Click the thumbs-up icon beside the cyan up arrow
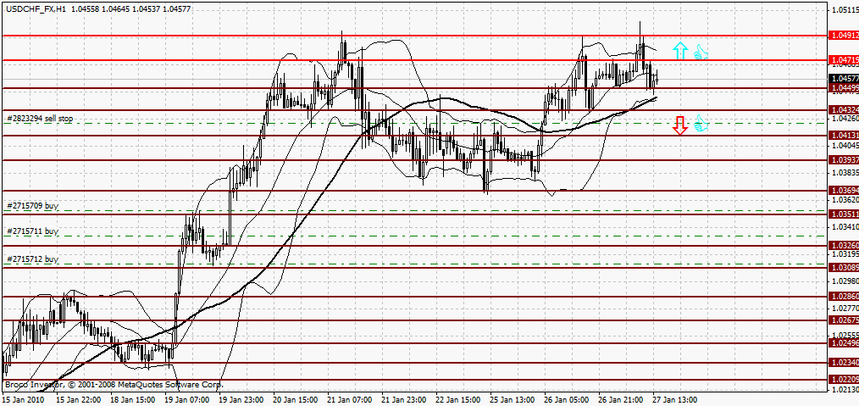The image size is (859, 406). (x=701, y=52)
